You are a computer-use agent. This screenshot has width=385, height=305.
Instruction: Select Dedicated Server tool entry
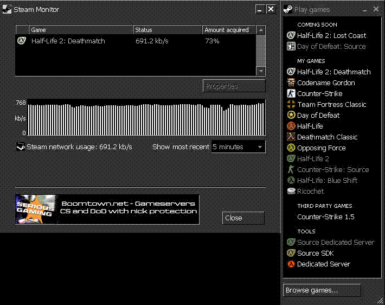[x=323, y=264]
